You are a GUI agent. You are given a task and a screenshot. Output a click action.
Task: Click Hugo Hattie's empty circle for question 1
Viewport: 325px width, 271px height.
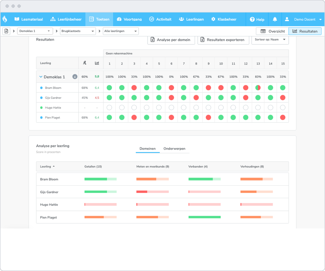click(x=109, y=108)
